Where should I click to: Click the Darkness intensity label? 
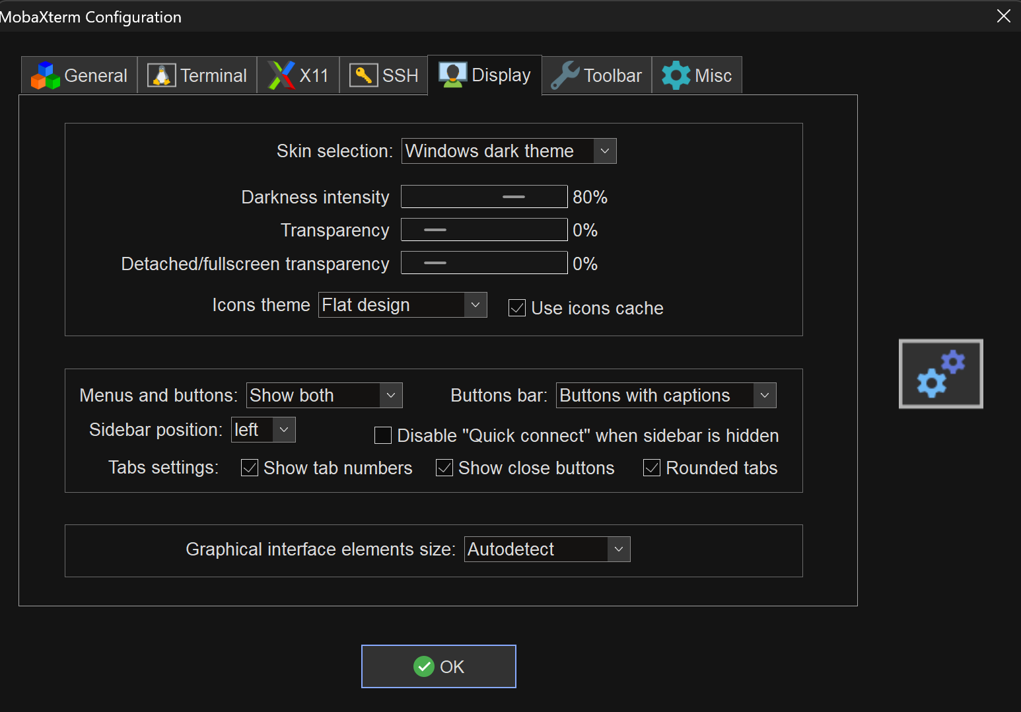pyautogui.click(x=315, y=197)
